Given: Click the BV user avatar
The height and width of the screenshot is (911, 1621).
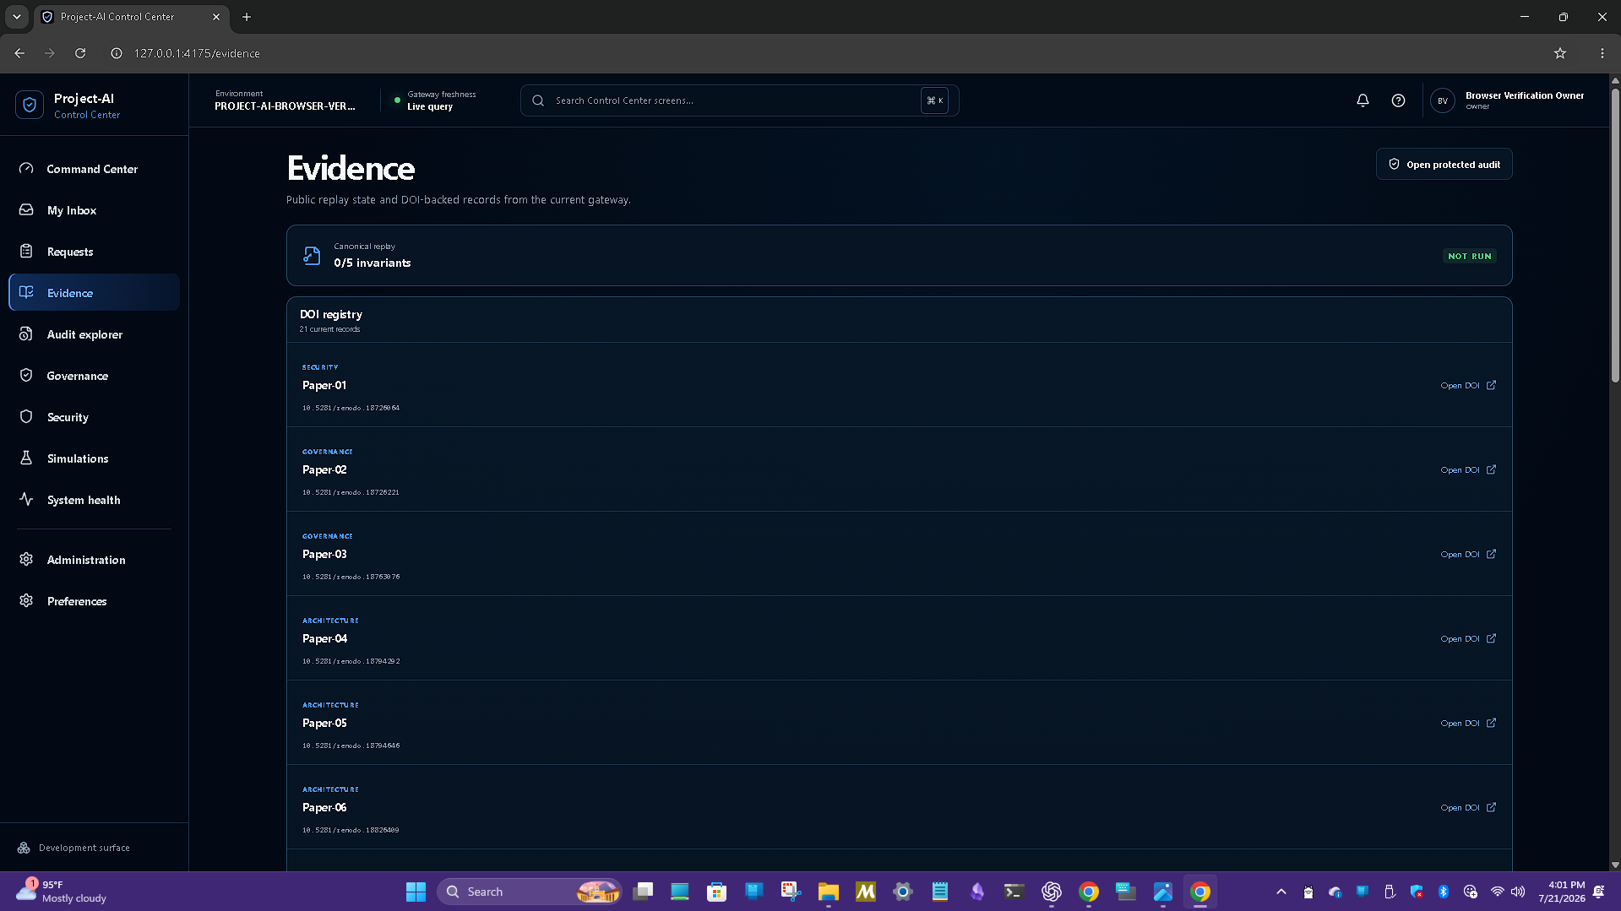Looking at the screenshot, I should 1443,100.
